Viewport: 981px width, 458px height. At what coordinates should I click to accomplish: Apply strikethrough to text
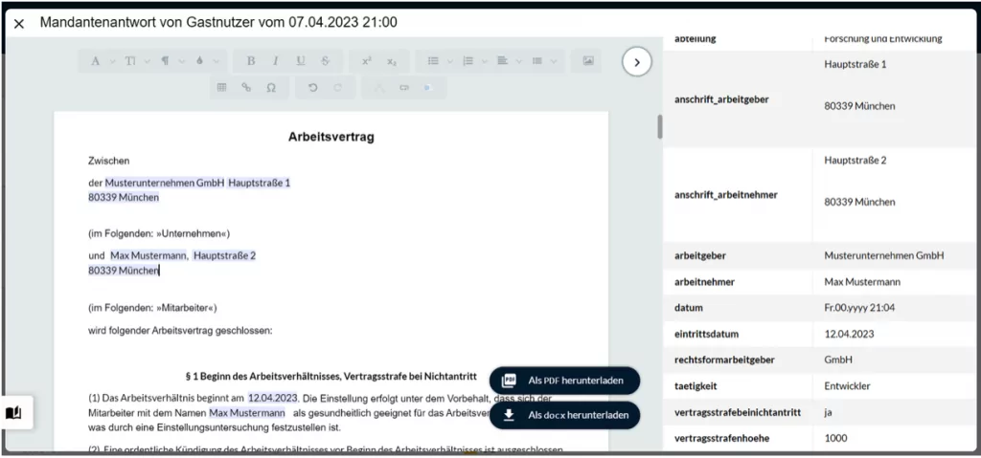326,61
